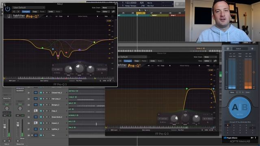Click Compare in the Kick_2 plugin window
Screen dimensions: 260x146
26,12
